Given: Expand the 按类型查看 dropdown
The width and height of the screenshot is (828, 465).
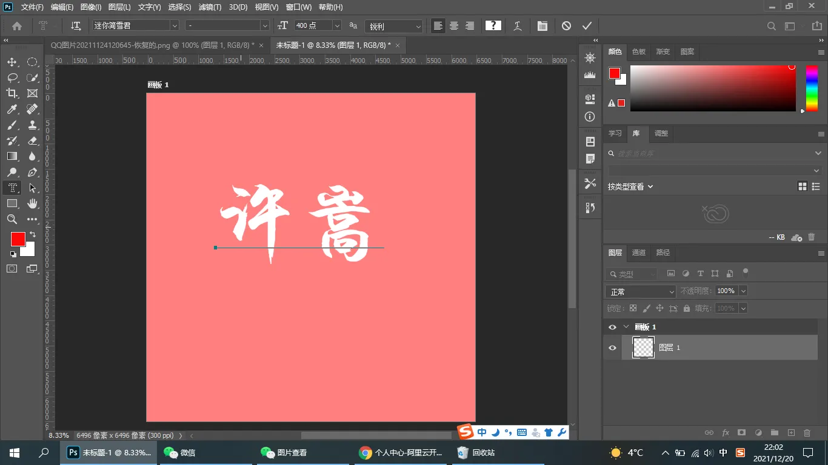Looking at the screenshot, I should point(630,186).
